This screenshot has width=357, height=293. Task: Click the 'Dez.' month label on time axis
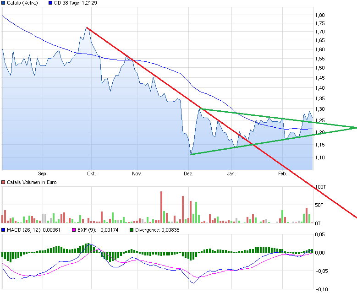click(188, 174)
